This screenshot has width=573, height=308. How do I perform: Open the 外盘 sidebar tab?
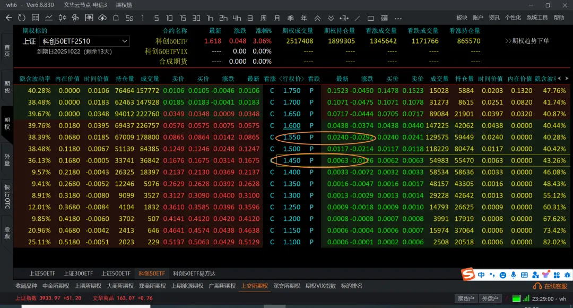(7, 160)
